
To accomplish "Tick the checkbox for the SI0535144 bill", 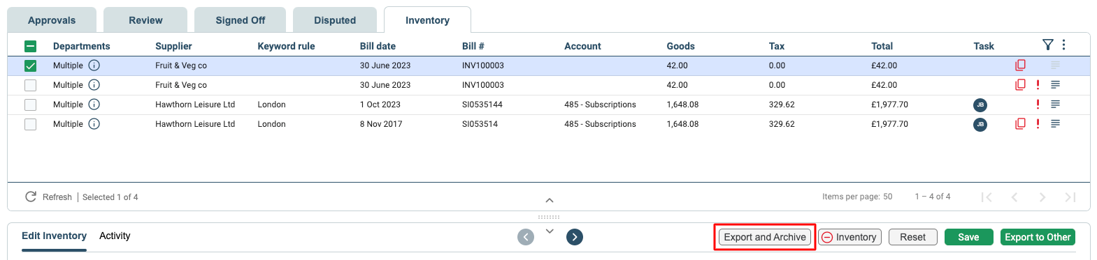I will click(x=30, y=105).
